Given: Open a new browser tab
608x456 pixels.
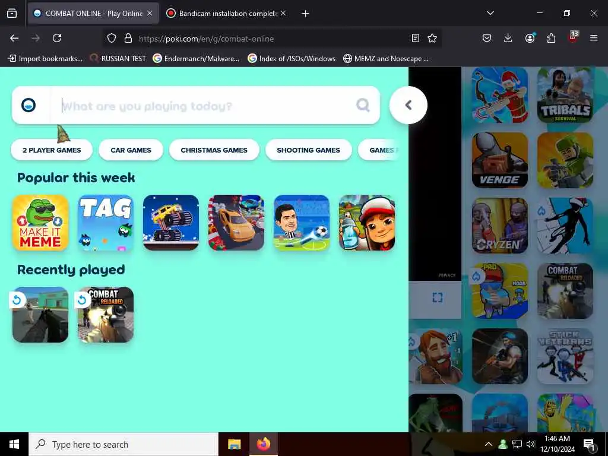Looking at the screenshot, I should point(305,14).
